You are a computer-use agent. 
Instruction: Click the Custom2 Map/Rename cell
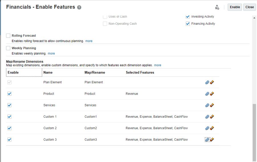(91, 128)
